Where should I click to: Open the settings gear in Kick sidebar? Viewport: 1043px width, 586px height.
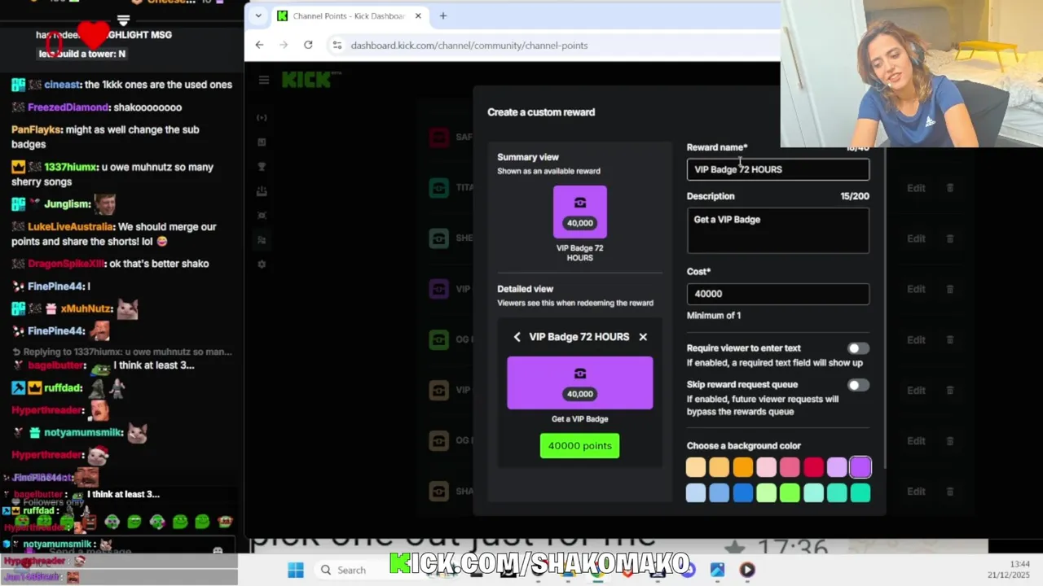[x=262, y=265]
